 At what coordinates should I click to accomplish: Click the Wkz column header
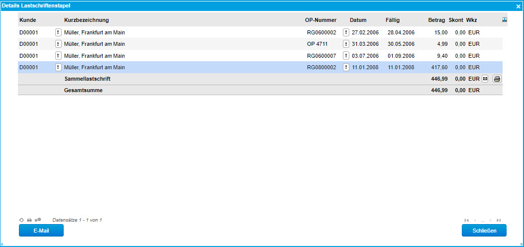tap(472, 20)
